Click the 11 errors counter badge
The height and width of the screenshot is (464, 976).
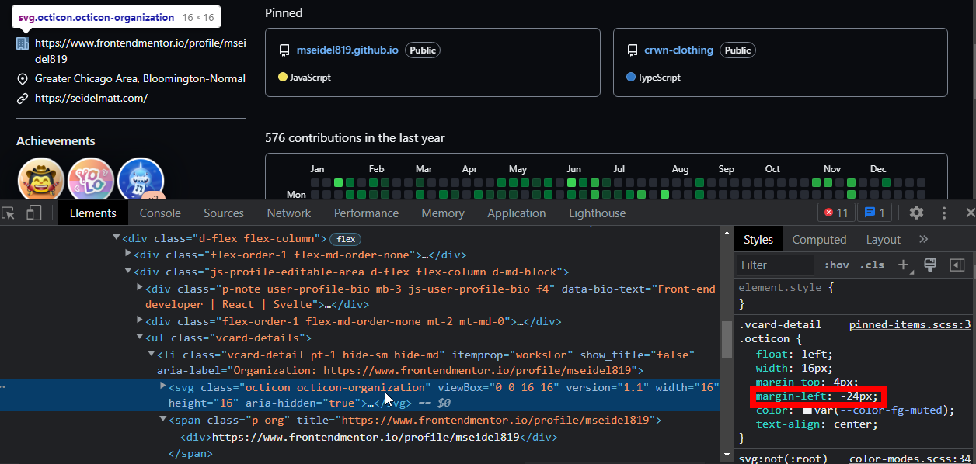coord(836,213)
